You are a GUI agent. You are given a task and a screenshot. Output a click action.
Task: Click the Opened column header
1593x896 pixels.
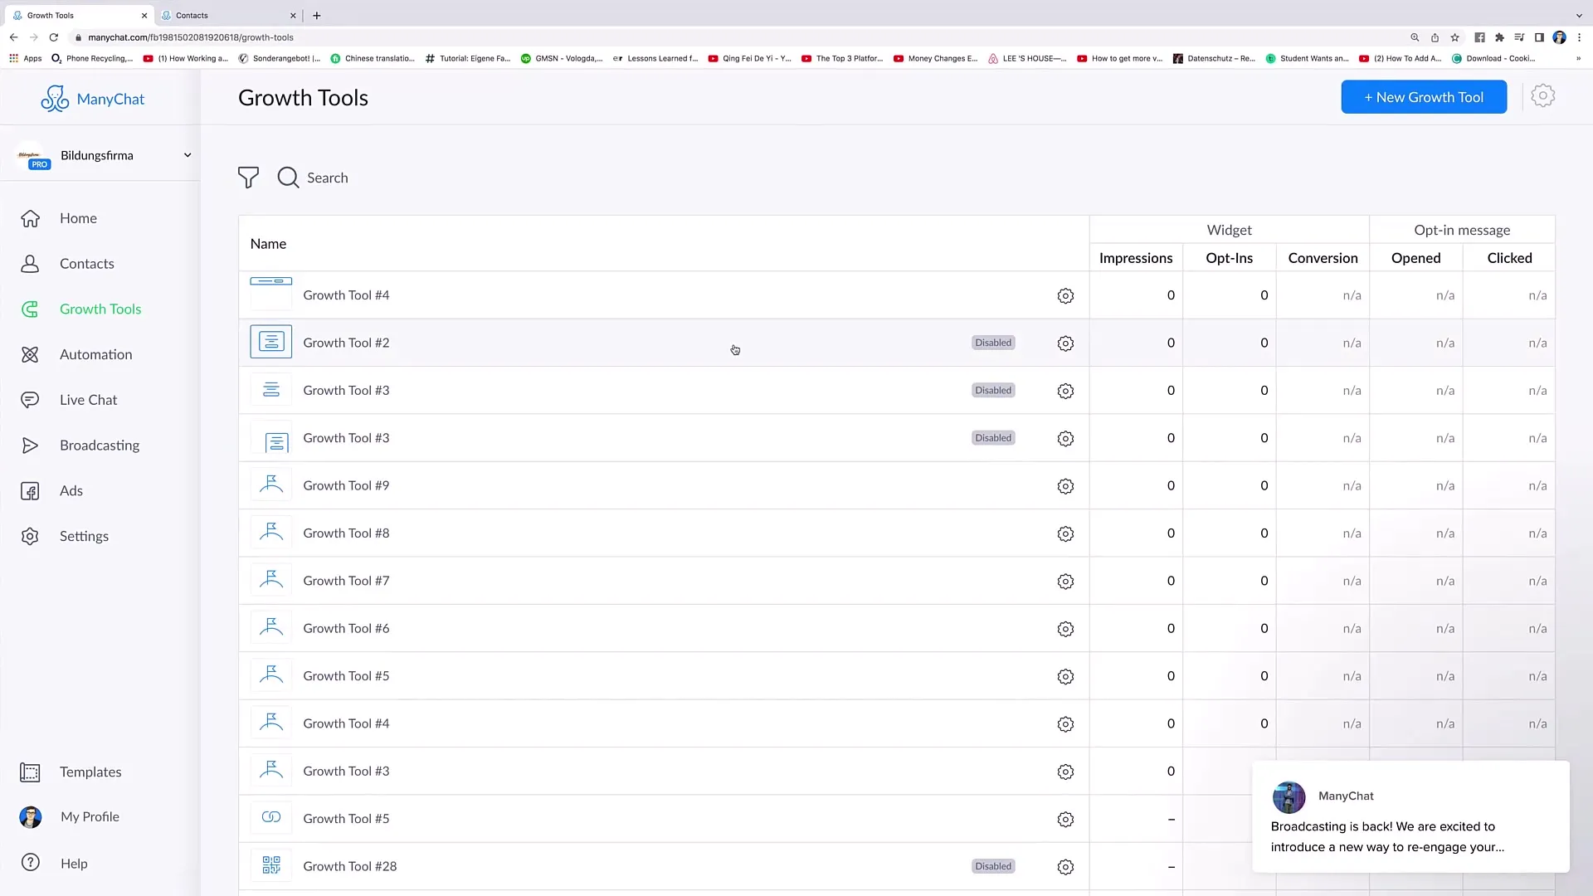click(x=1415, y=258)
